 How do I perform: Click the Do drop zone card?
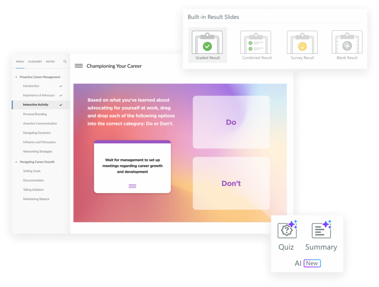pyautogui.click(x=231, y=122)
